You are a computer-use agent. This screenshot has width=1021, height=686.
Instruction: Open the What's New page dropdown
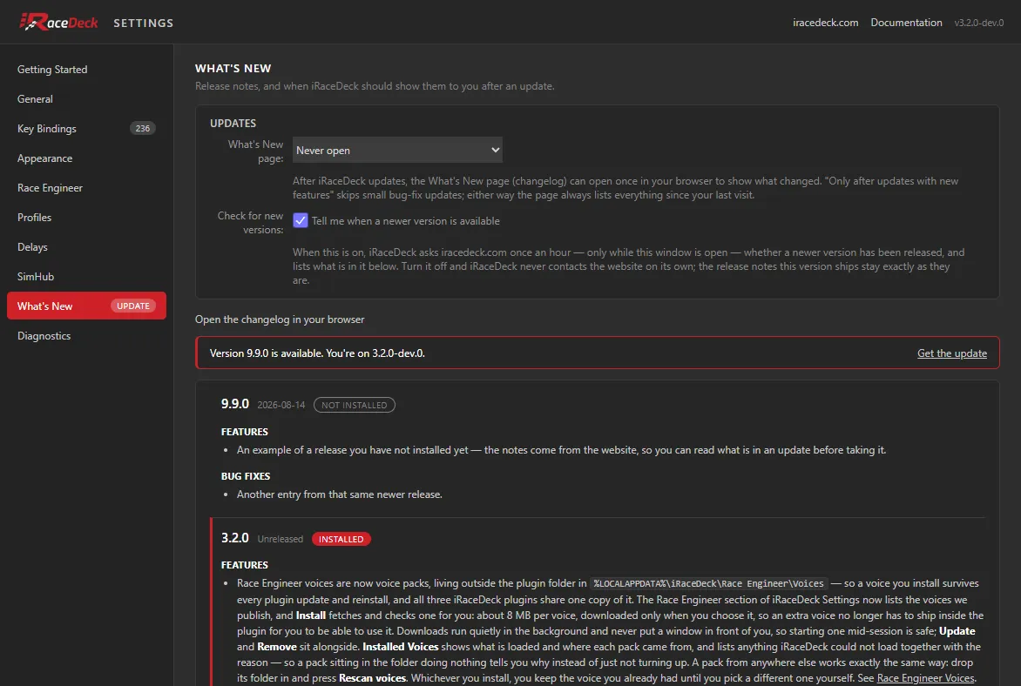pos(397,150)
